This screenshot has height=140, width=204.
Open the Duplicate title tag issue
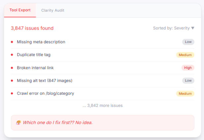(x=102, y=55)
